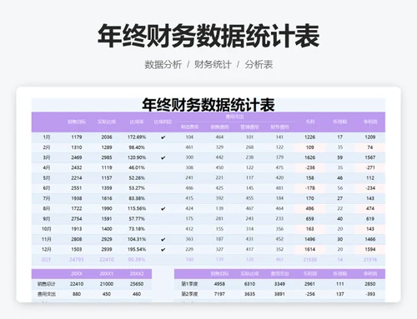The height and width of the screenshot is (319, 417).
Task: Click the 20XX1 year column header
Action: point(107,274)
